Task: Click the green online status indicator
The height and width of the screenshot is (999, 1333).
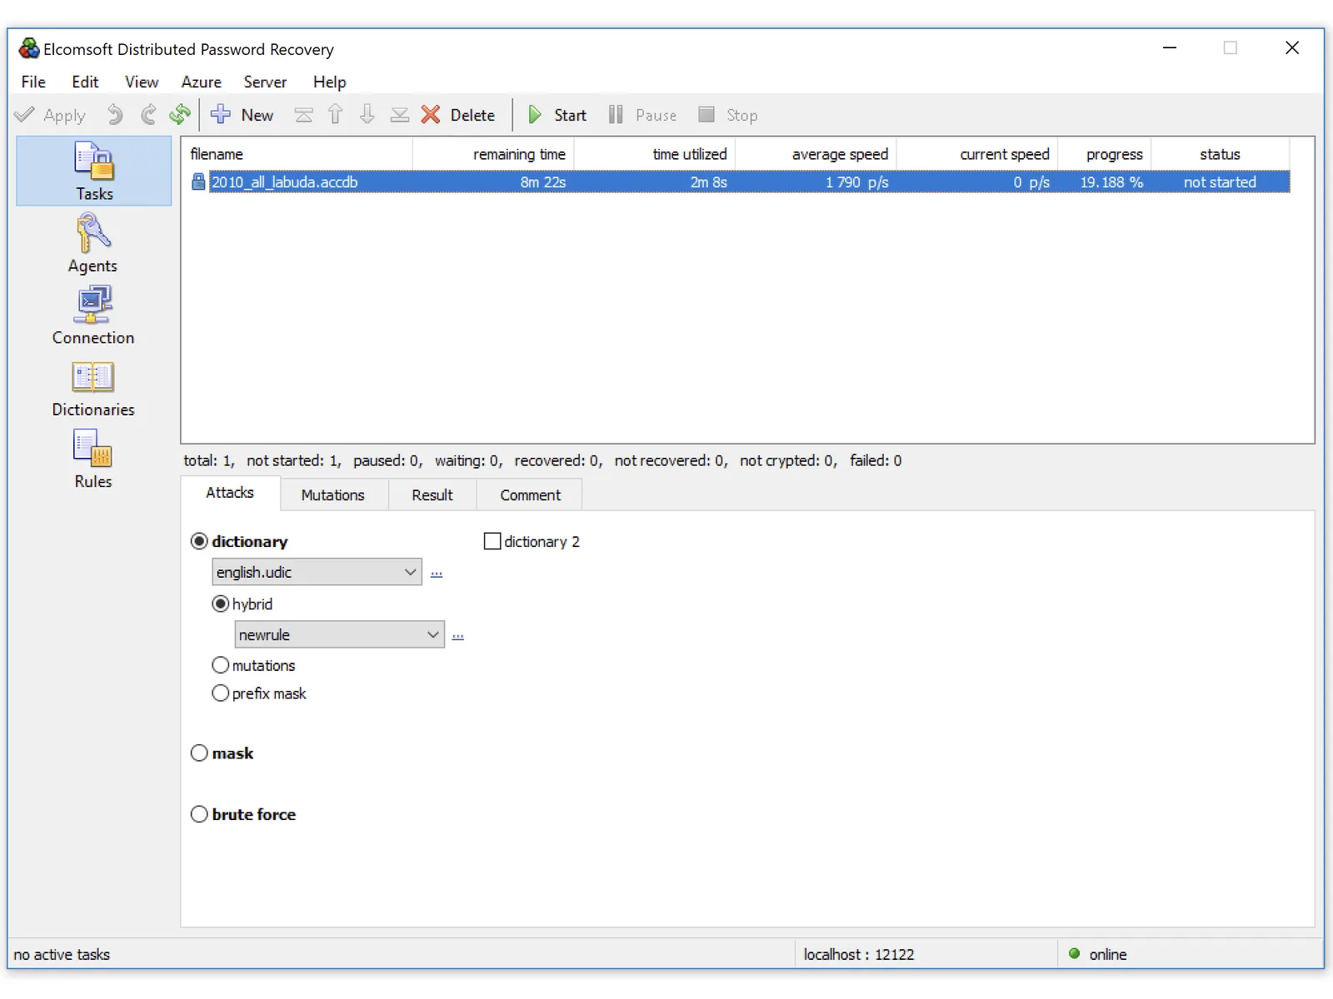Action: coord(1075,954)
